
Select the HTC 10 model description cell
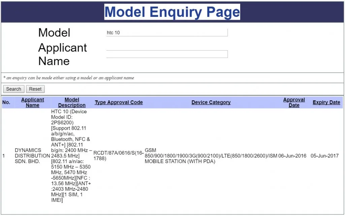(71, 156)
